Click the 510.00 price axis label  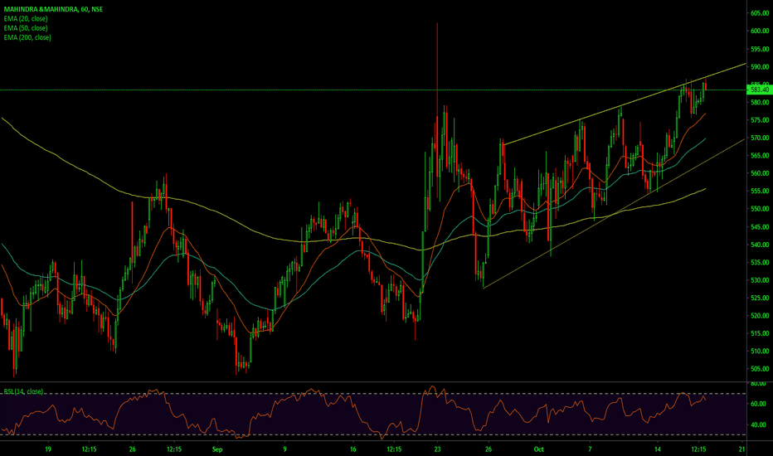click(x=760, y=352)
